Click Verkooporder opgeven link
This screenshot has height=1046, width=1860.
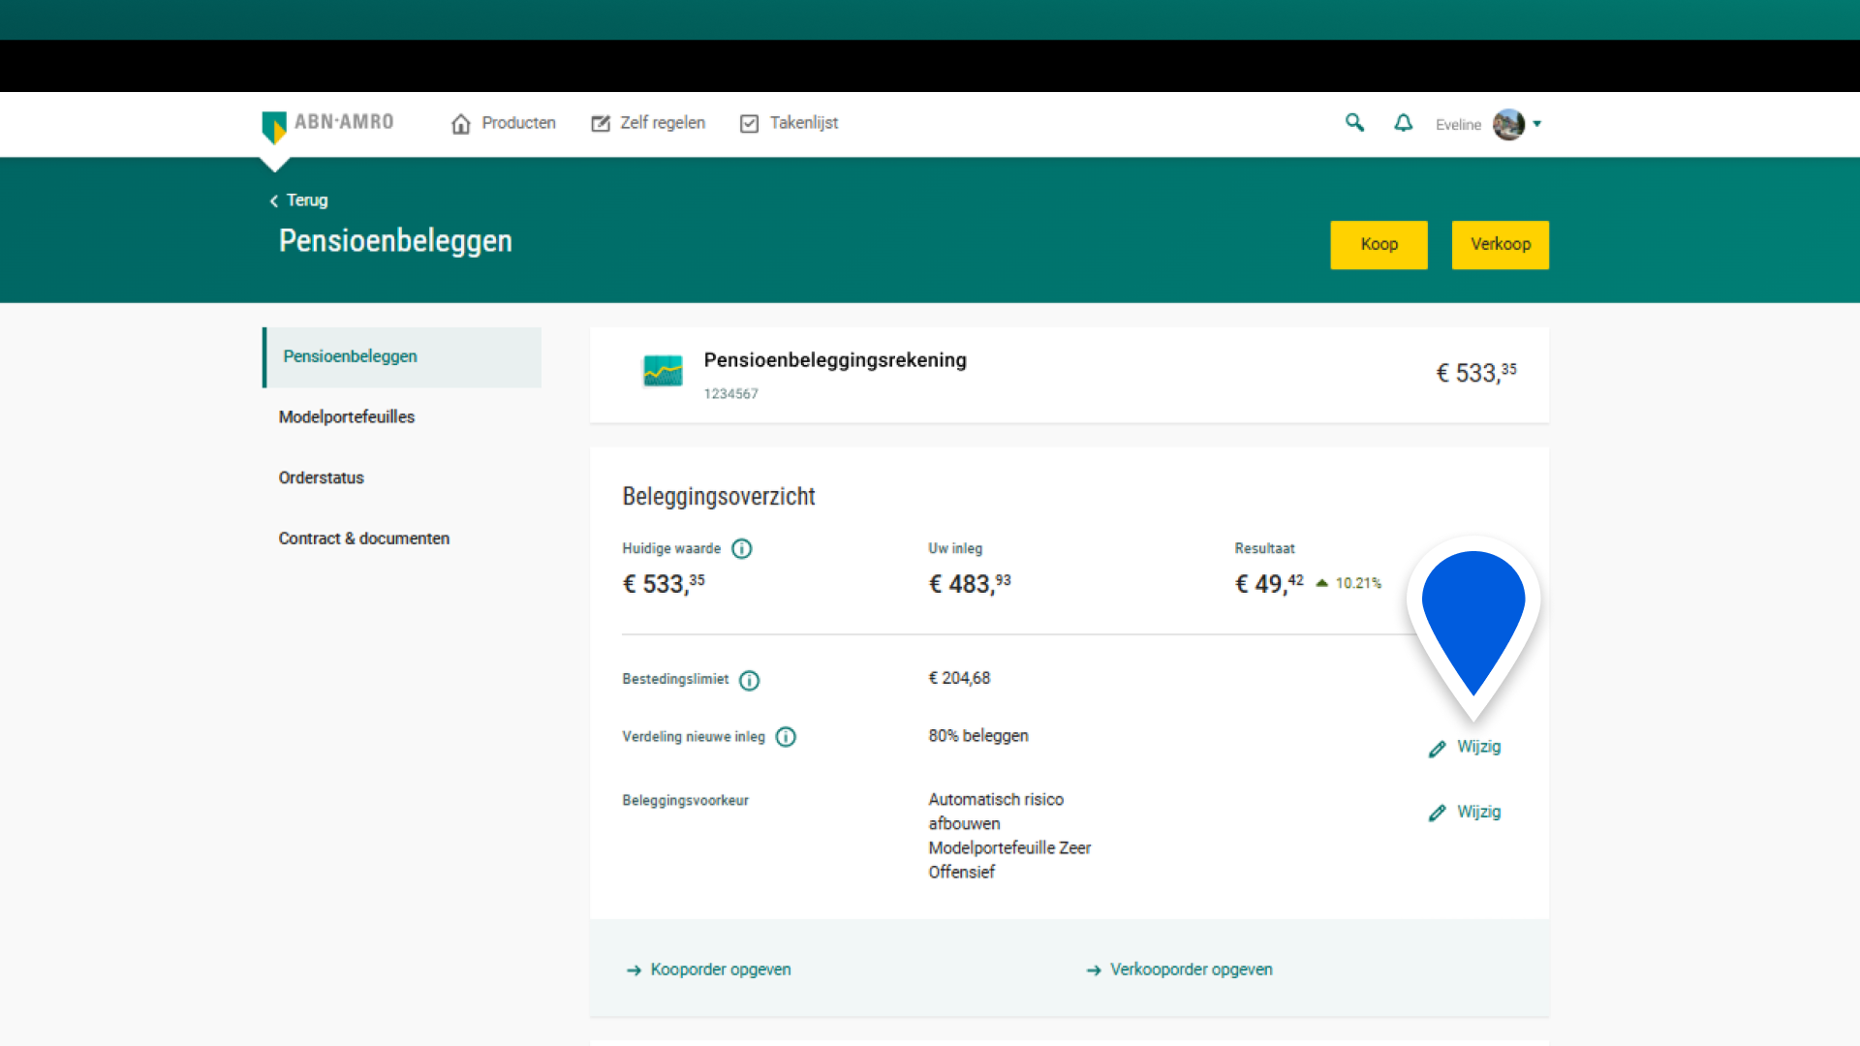point(1191,969)
